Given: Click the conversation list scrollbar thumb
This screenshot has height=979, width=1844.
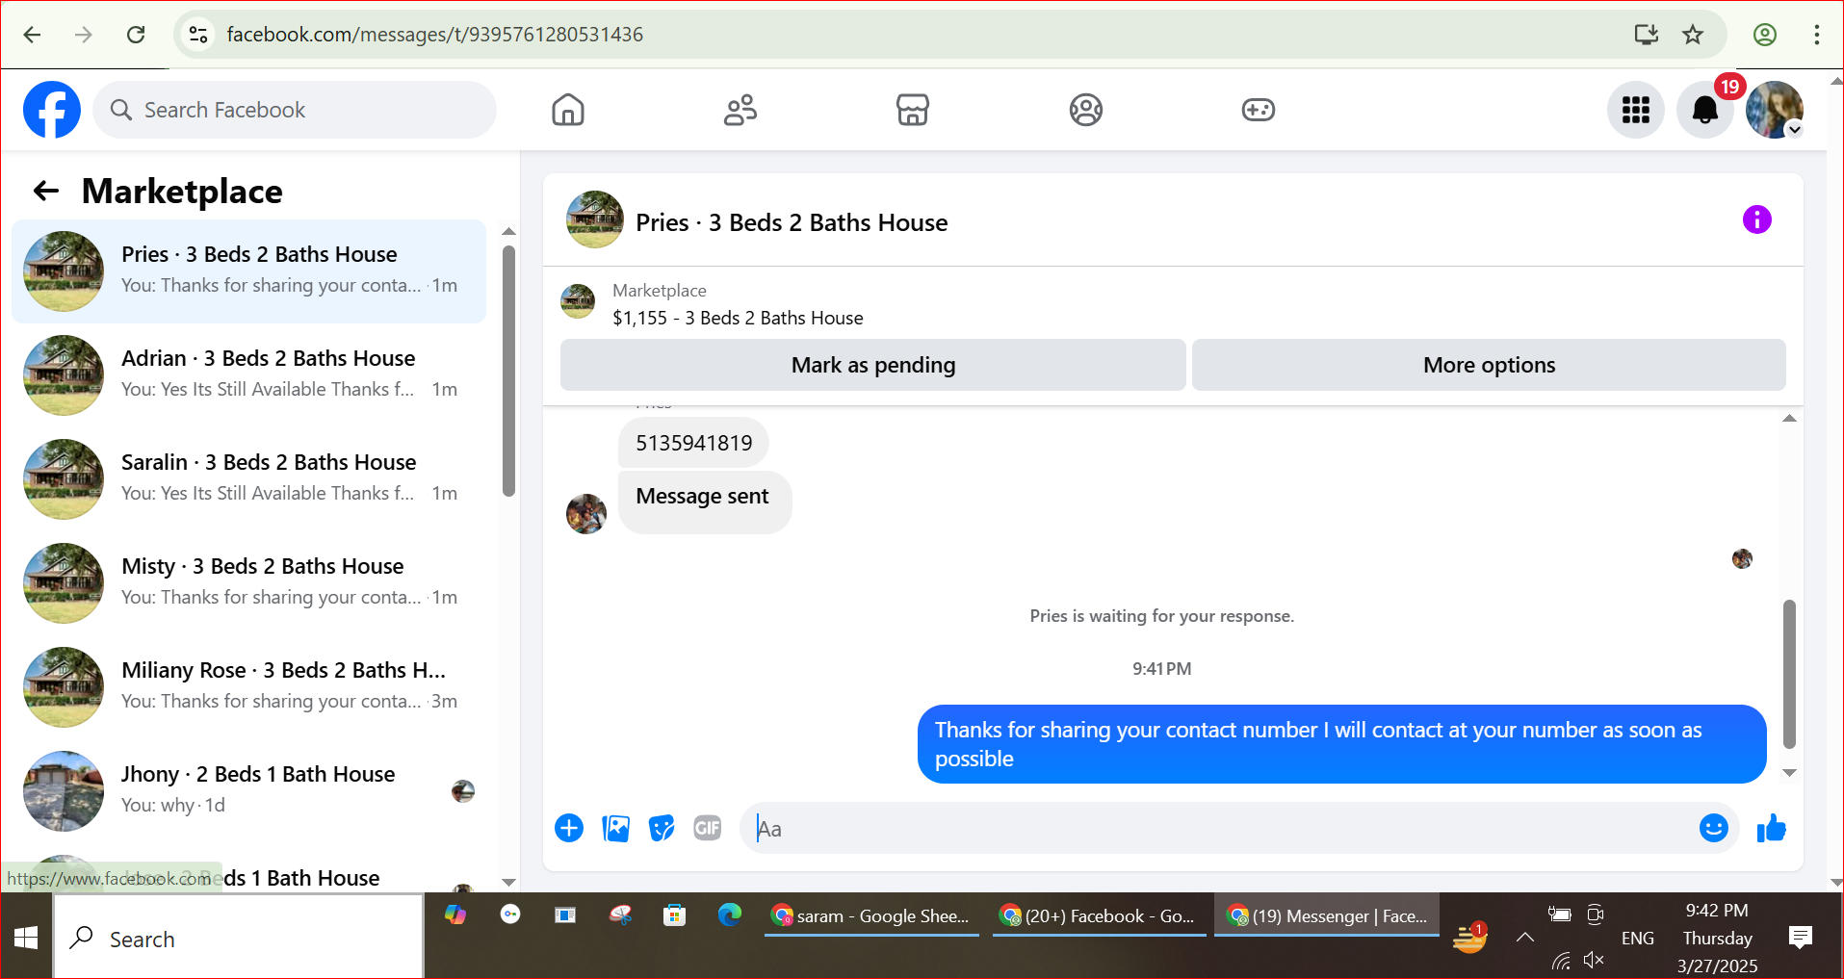Looking at the screenshot, I should click(508, 372).
